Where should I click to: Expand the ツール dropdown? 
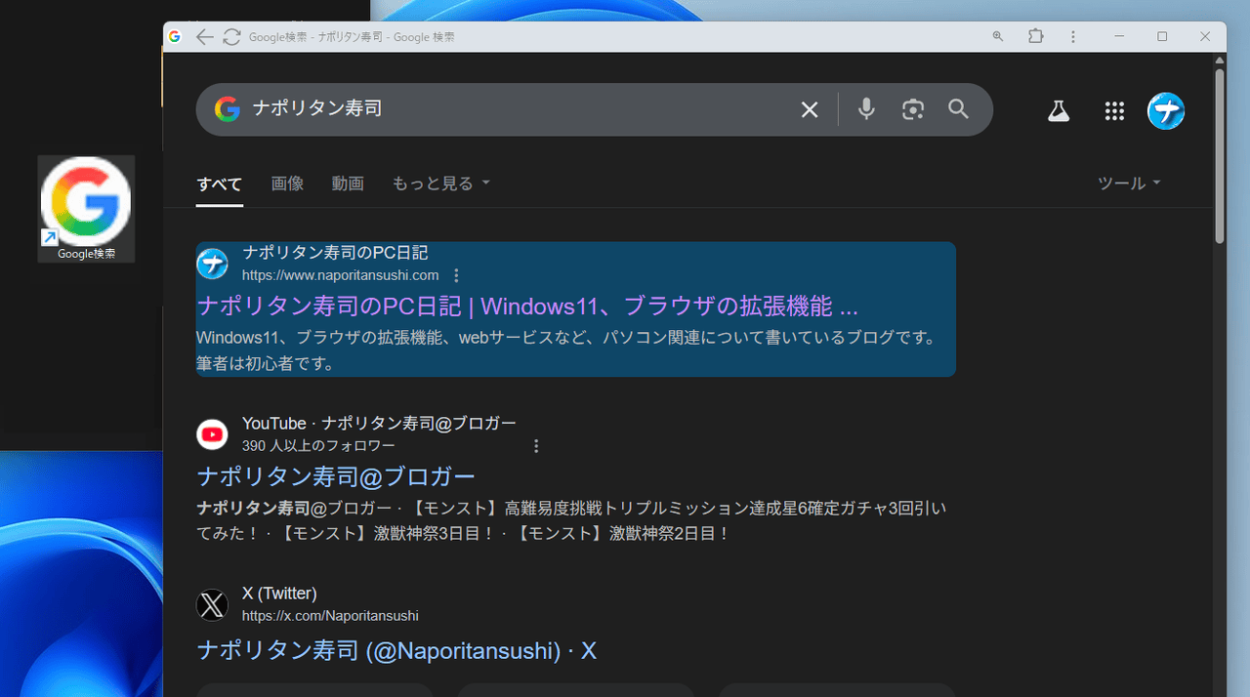point(1129,184)
